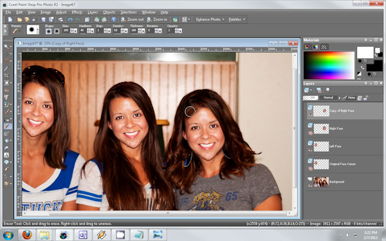Open the blend mode Normal dropdown
This screenshot has height=241, width=386.
pyautogui.click(x=331, y=98)
